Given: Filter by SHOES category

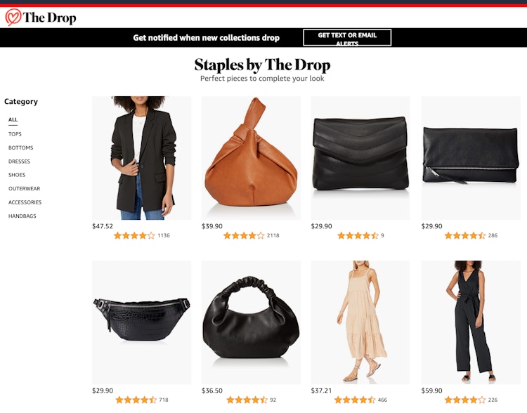Looking at the screenshot, I should pyautogui.click(x=17, y=175).
